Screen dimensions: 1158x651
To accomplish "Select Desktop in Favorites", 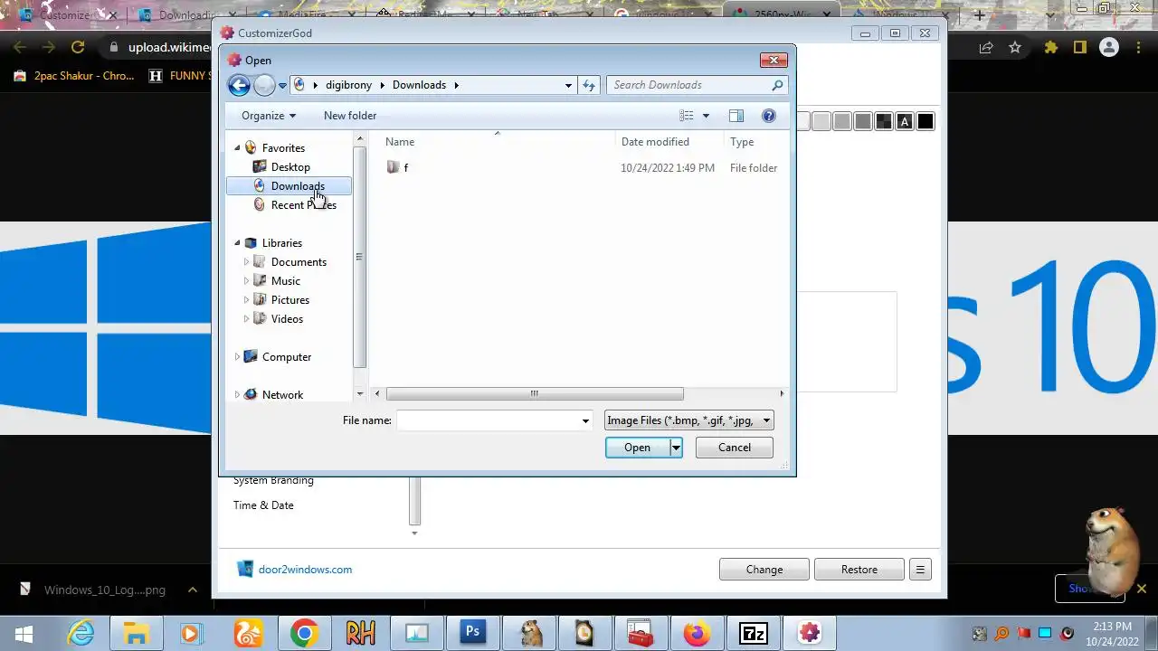I will 289,167.
